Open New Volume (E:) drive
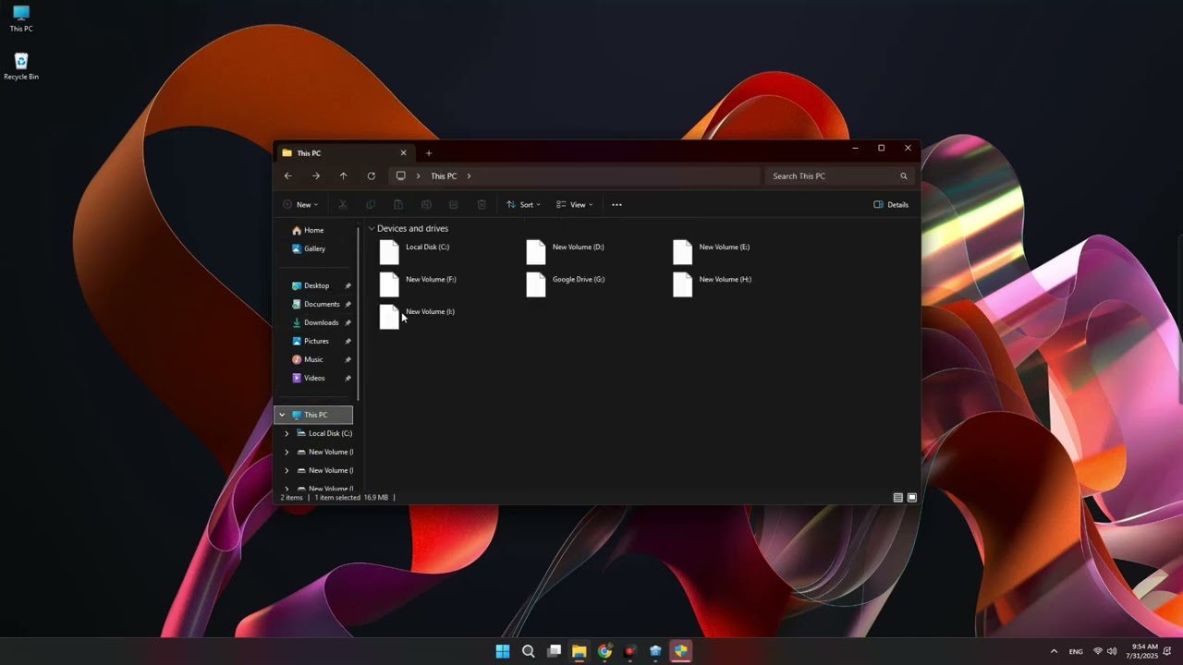This screenshot has height=665, width=1183. (711, 251)
